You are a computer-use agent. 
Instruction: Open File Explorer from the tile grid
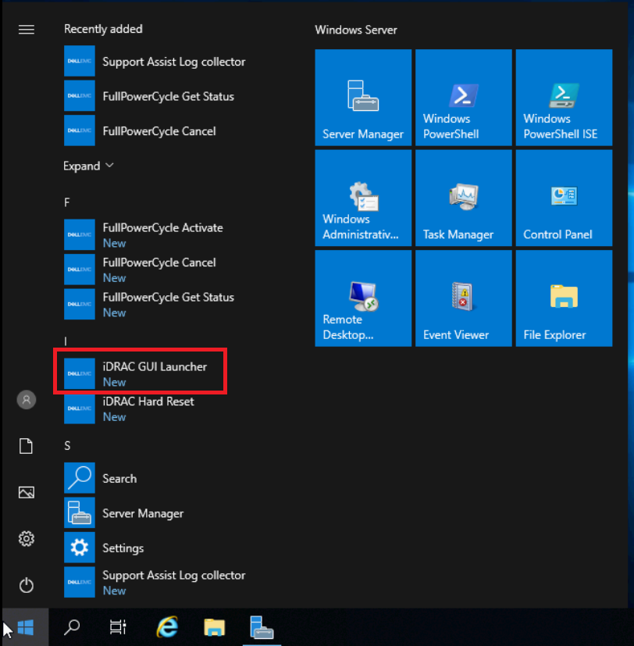click(564, 298)
